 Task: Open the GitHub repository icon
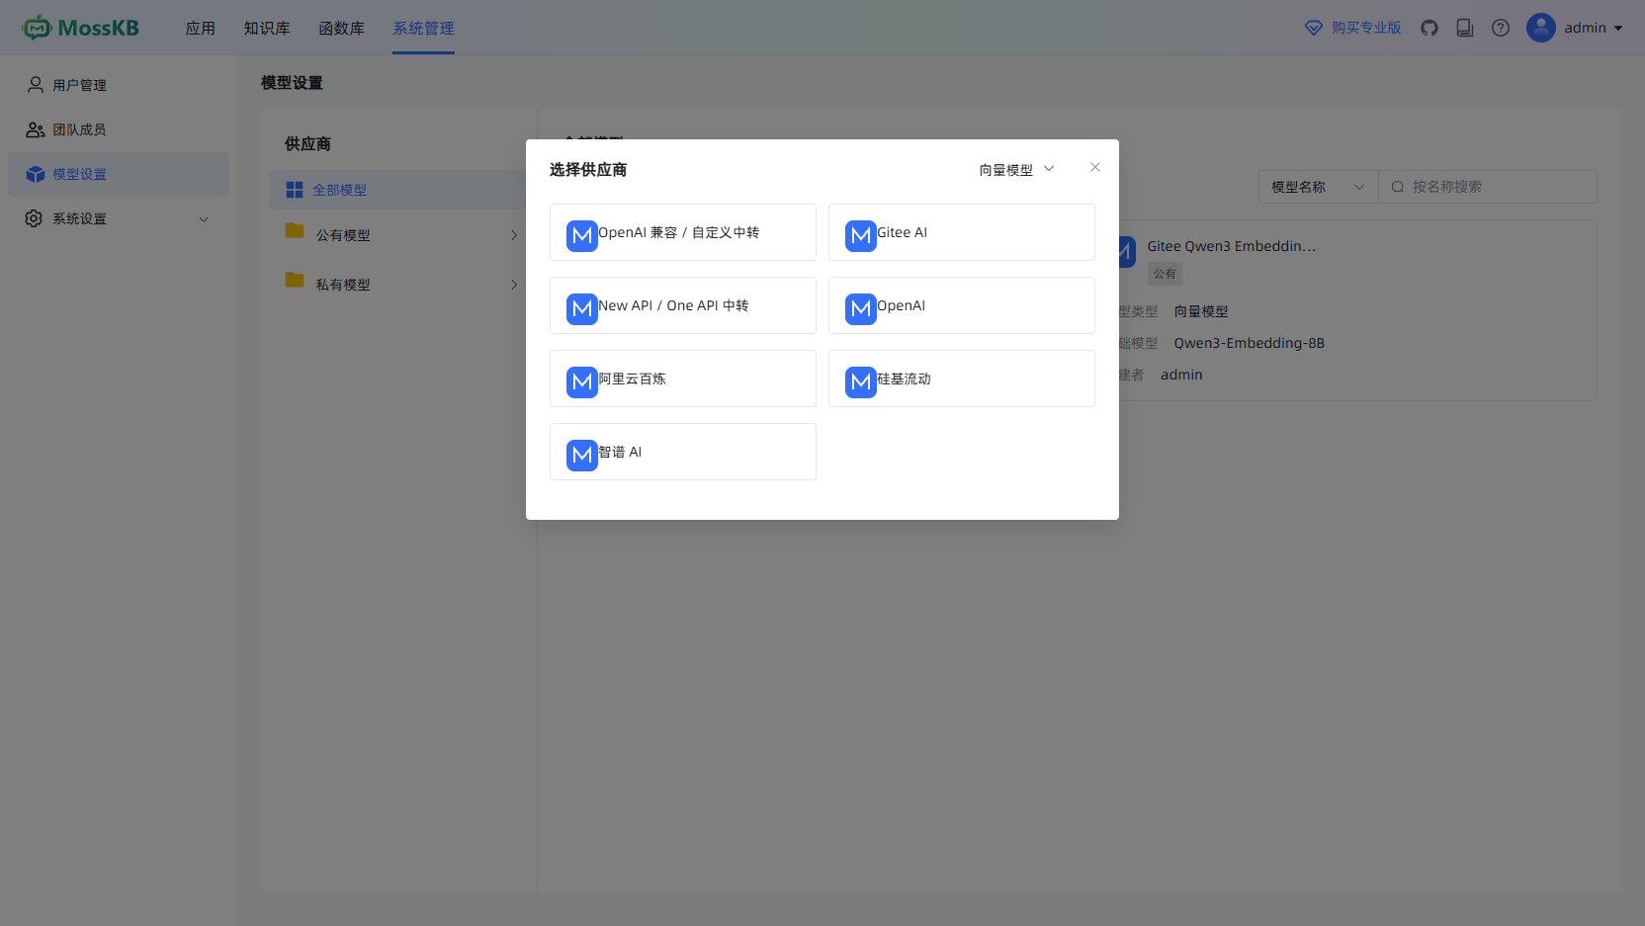click(1429, 28)
